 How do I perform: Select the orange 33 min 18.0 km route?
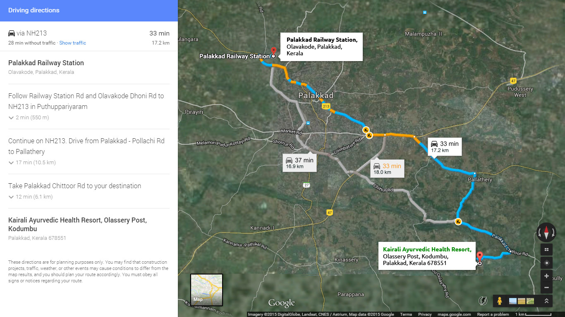point(387,169)
